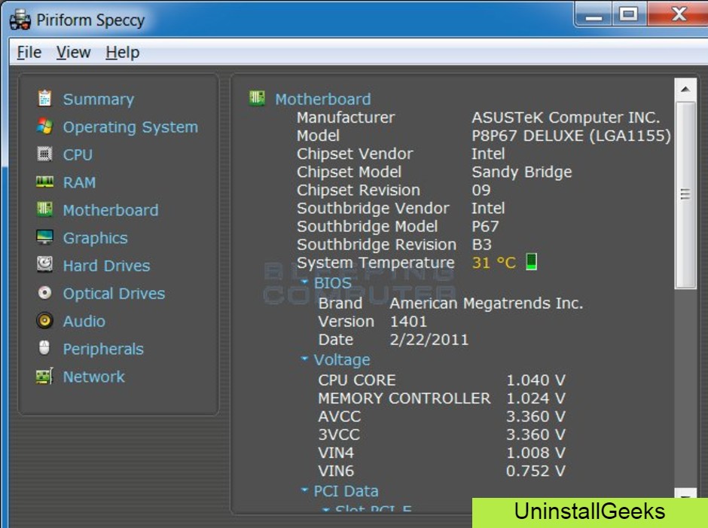The width and height of the screenshot is (708, 528).
Task: Click the VIN6 0.752 V value
Action: (x=536, y=471)
